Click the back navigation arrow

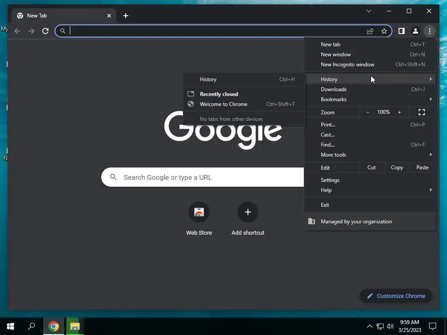pos(17,31)
